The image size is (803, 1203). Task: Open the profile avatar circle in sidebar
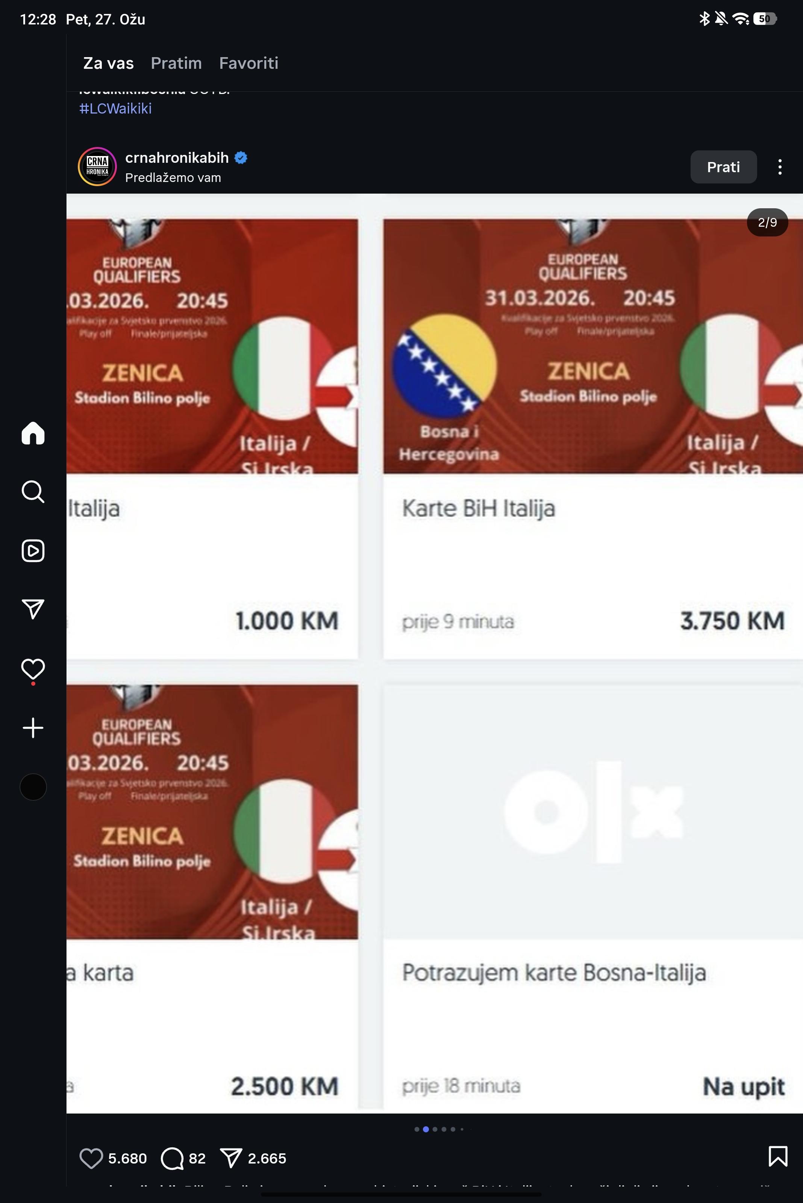click(x=33, y=786)
